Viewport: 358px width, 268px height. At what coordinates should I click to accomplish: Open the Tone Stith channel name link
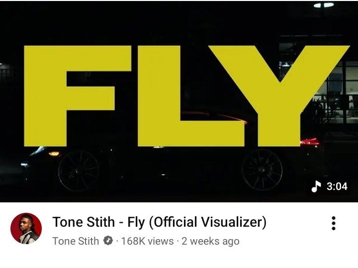click(x=76, y=241)
